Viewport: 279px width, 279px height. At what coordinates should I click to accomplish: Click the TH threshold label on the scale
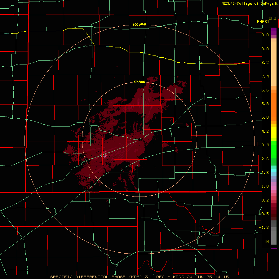tap(266, 241)
